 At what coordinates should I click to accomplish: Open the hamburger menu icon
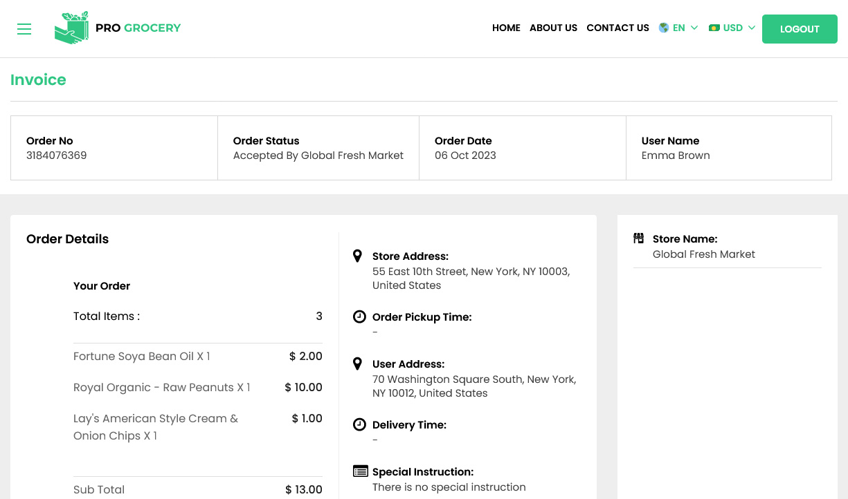point(24,29)
